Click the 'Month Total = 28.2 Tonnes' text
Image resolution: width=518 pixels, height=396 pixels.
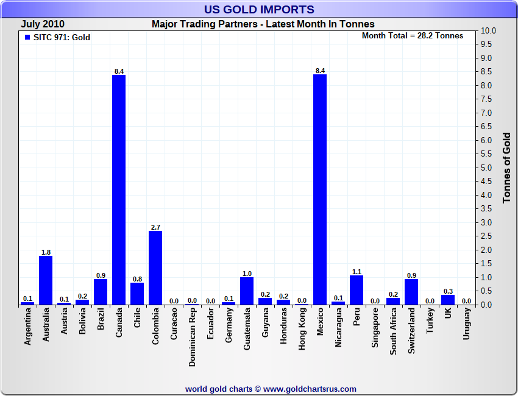(413, 36)
